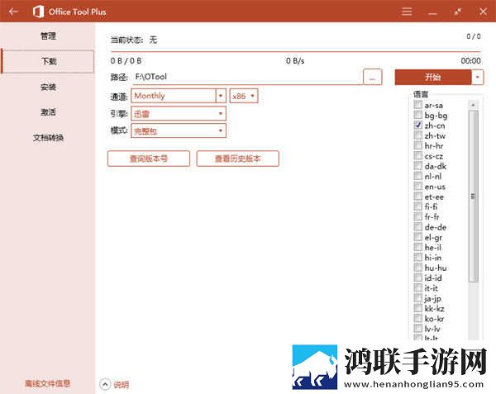Viewport: 496px width, 394px height.
Task: Check the hu-hu language checkbox
Action: [x=417, y=267]
